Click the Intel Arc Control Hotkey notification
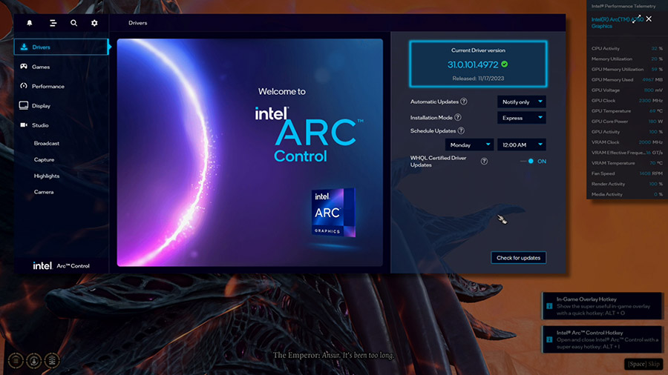The image size is (668, 375). pyautogui.click(x=603, y=339)
